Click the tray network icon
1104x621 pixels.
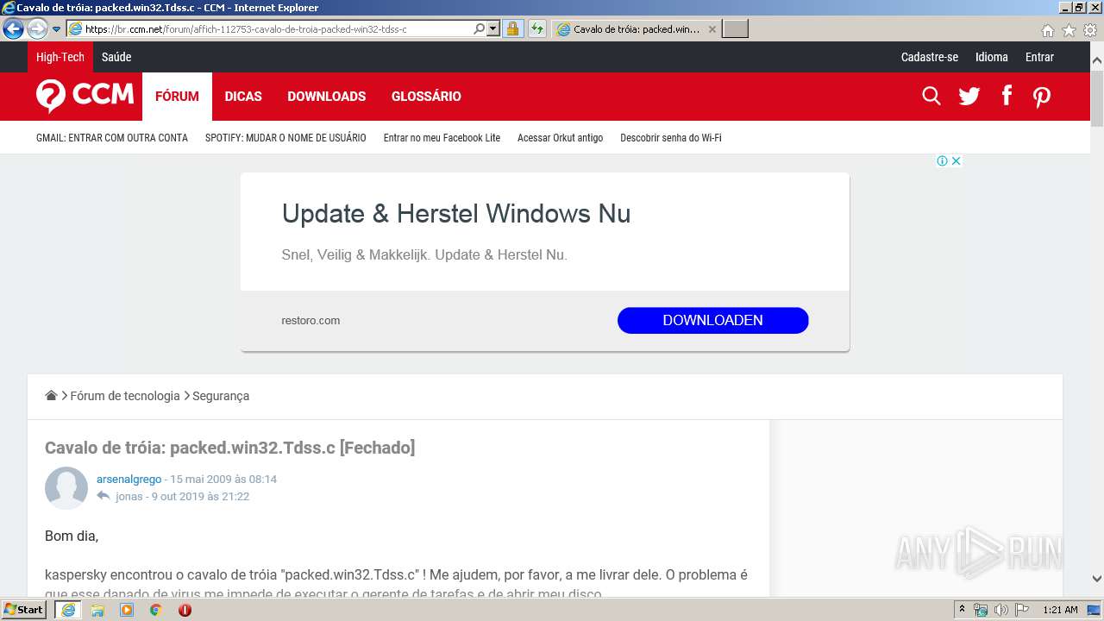click(981, 610)
